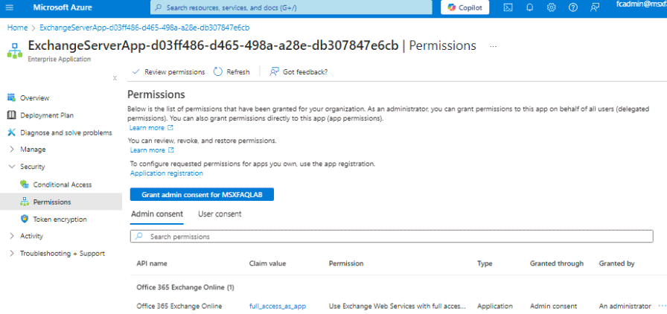Open the help question mark icon

(x=573, y=7)
